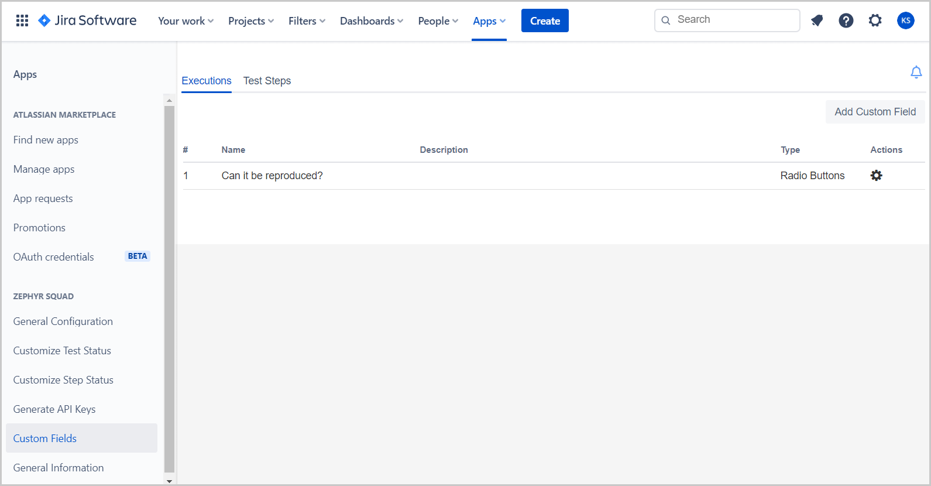
Task: Click the sidebar scrollbar thumb
Action: pyautogui.click(x=170, y=289)
